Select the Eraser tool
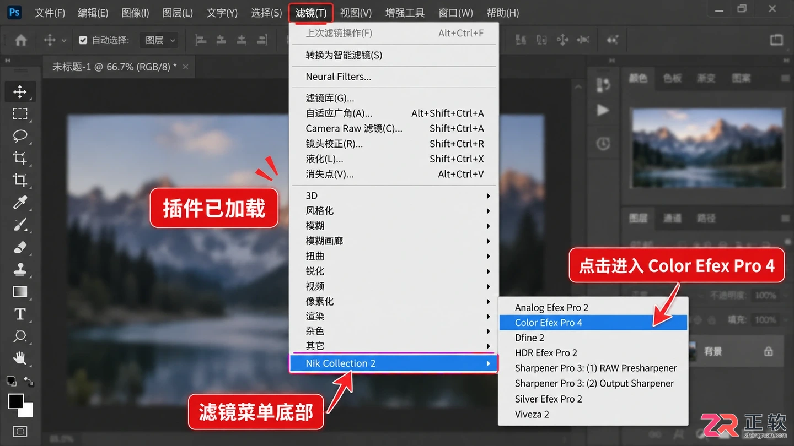Screen dimensions: 794x446 20,247
